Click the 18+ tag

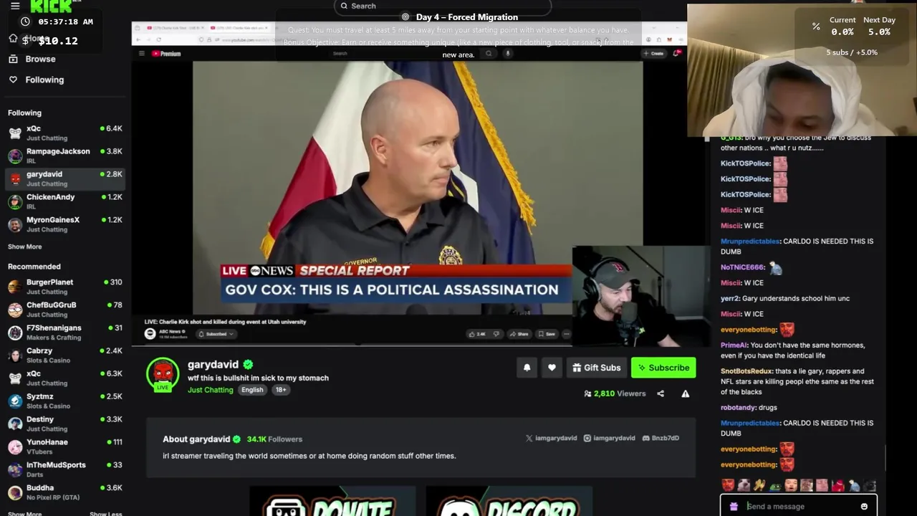[x=281, y=390]
